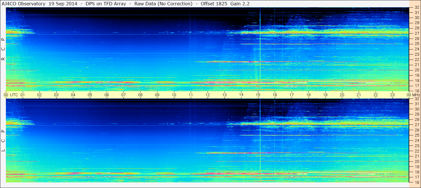This screenshot has width=421, height=188.
Task: Select hour 01 on the UTC time axis
Action: click(x=23, y=95)
